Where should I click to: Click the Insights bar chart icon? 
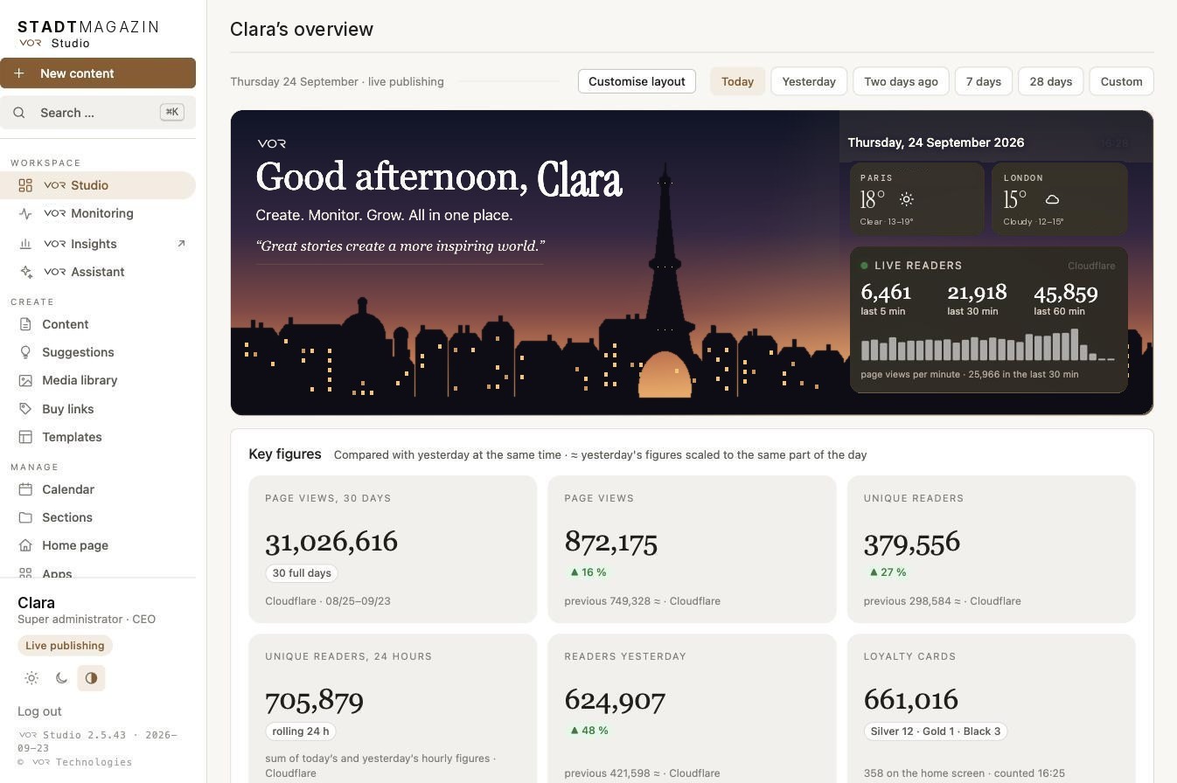point(25,244)
